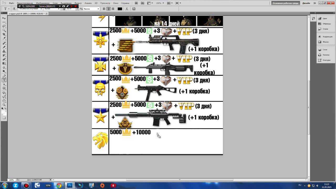
Task: Close the а вдруг.psd document tab
Action: pos(47,13)
